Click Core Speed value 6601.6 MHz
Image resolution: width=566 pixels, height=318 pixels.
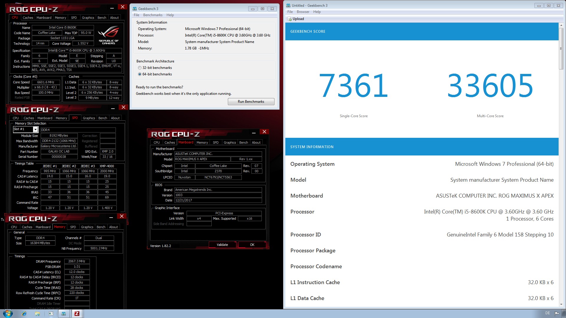tap(46, 82)
